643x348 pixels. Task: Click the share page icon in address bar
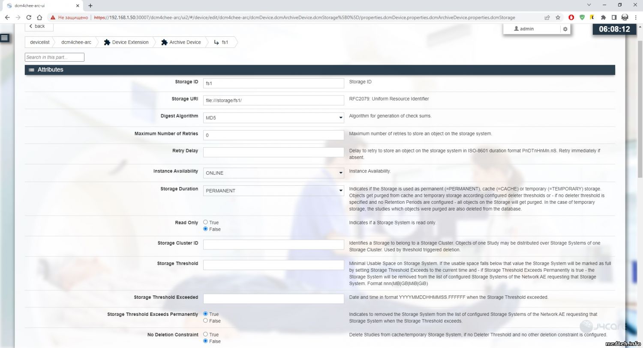(x=547, y=18)
